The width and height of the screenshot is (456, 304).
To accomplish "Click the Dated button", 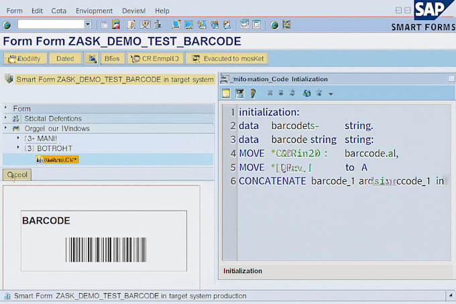I will pos(66,58).
